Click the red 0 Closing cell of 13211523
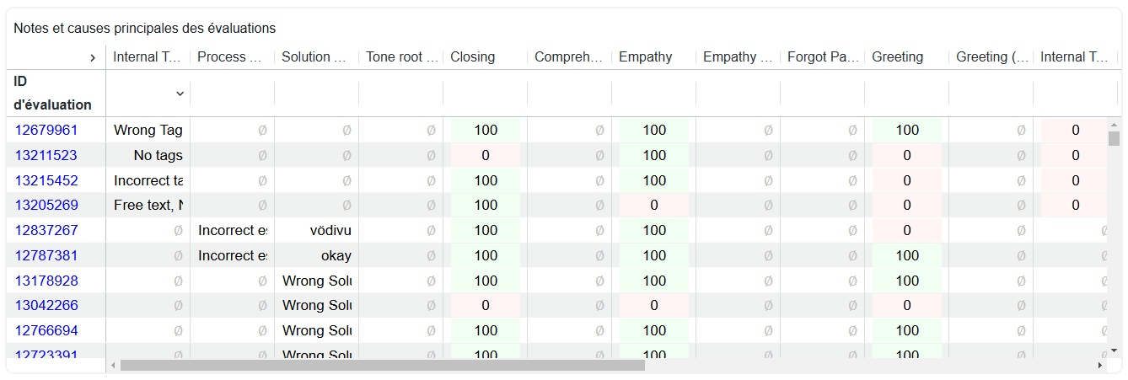Viewport: 1128px width, 380px height. click(486, 155)
